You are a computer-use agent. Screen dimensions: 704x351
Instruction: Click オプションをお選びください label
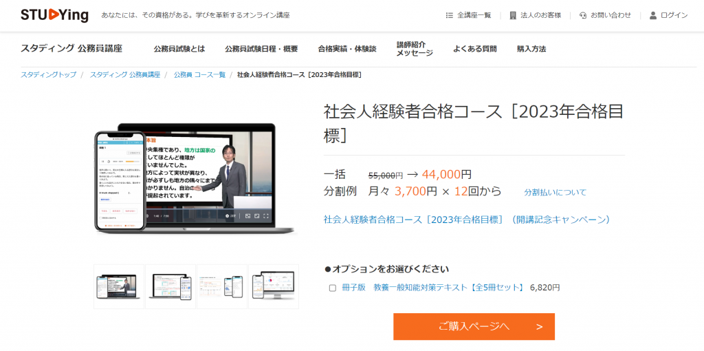click(x=386, y=269)
